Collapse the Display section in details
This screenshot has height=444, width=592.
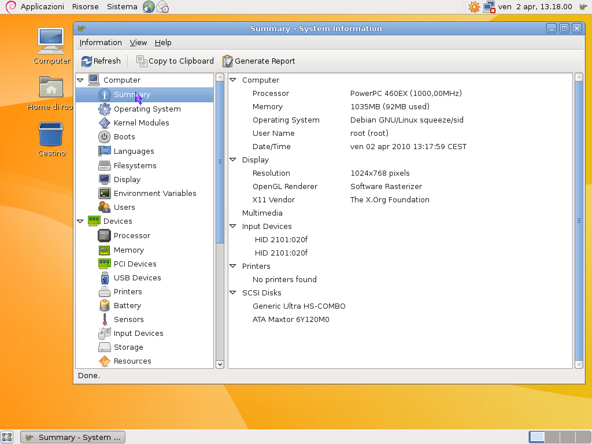coord(233,160)
